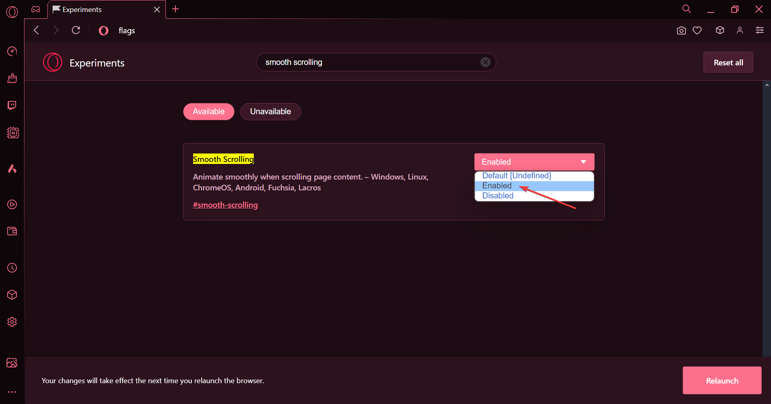Viewport: 771px width, 404px height.
Task: Click the Opera site icon in address bar
Action: click(x=104, y=30)
